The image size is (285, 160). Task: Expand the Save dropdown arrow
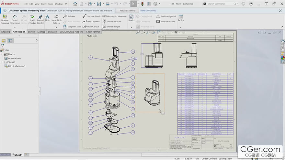click(x=103, y=4)
